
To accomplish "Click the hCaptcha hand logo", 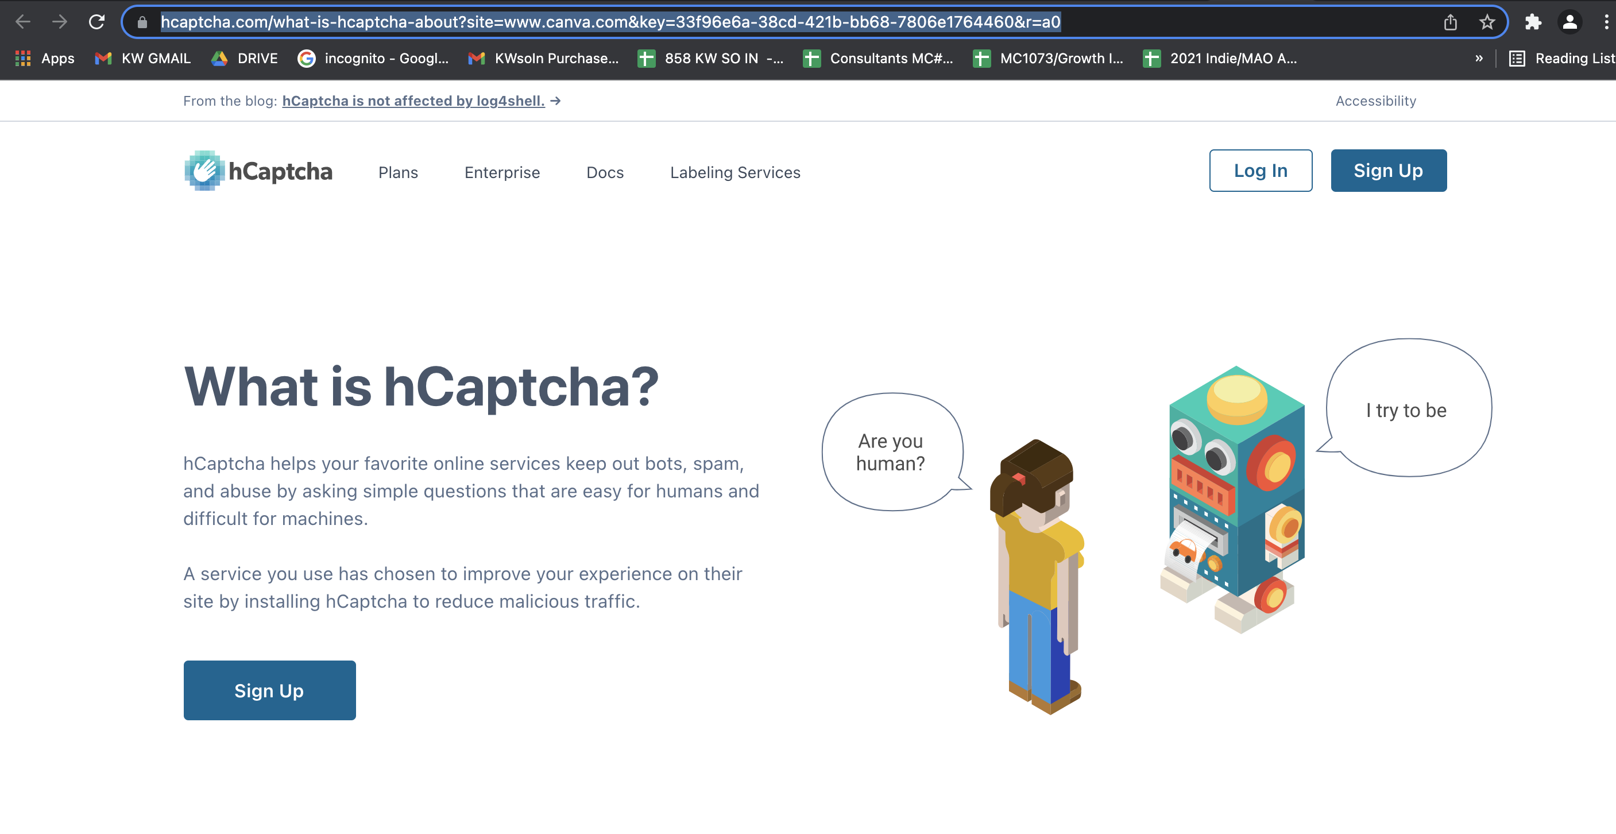I will click(x=204, y=171).
